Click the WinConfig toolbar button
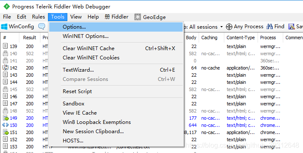303x153 pixels. (18, 27)
